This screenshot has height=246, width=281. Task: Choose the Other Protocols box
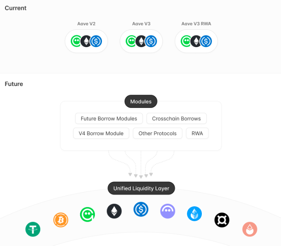click(157, 134)
